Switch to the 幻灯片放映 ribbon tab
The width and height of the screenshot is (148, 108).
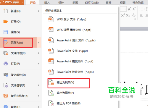click(92, 2)
